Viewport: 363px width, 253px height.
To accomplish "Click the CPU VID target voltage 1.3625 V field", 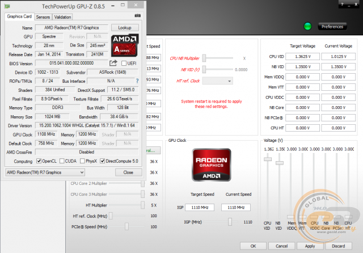I will [302, 57].
